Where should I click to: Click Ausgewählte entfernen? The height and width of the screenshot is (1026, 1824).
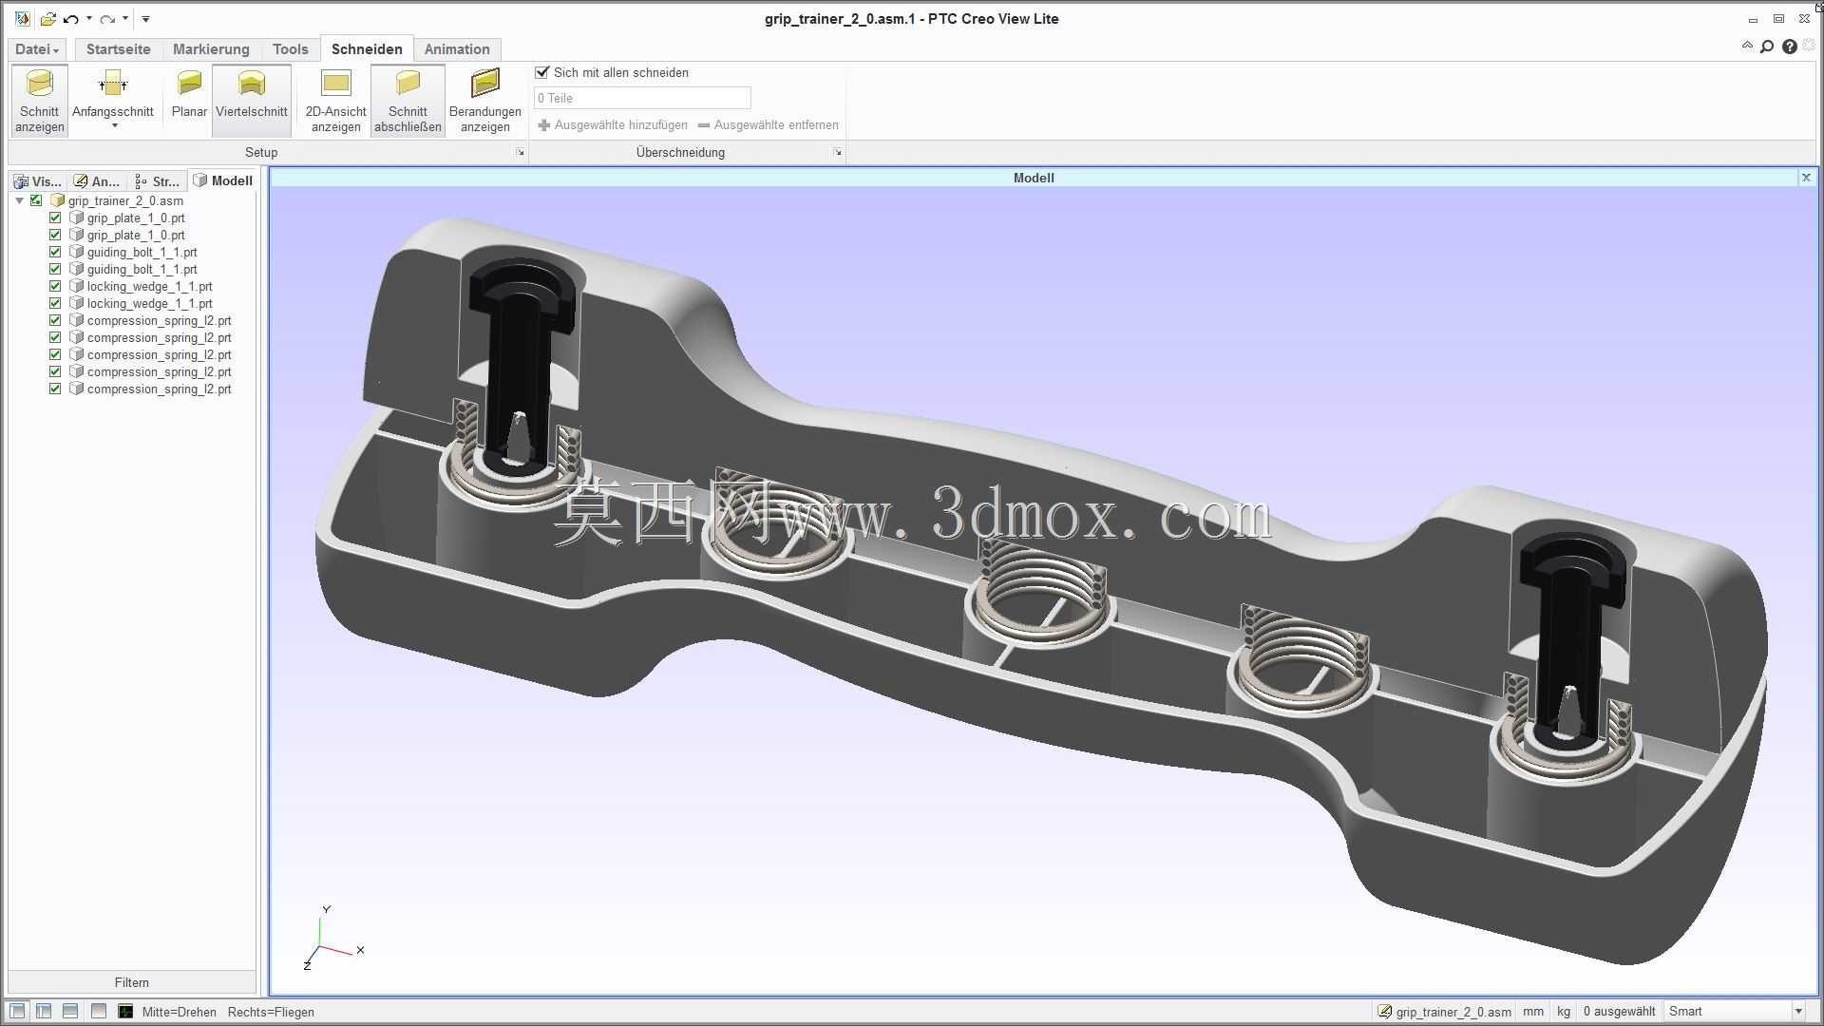[768, 124]
